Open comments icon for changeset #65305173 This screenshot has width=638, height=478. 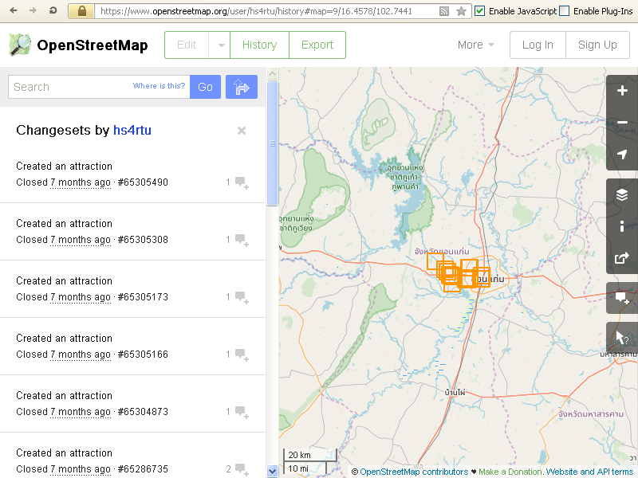(242, 297)
